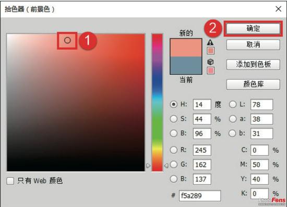Click the right hue slider arrow handle
This screenshot has height=207, width=287.
point(166,166)
